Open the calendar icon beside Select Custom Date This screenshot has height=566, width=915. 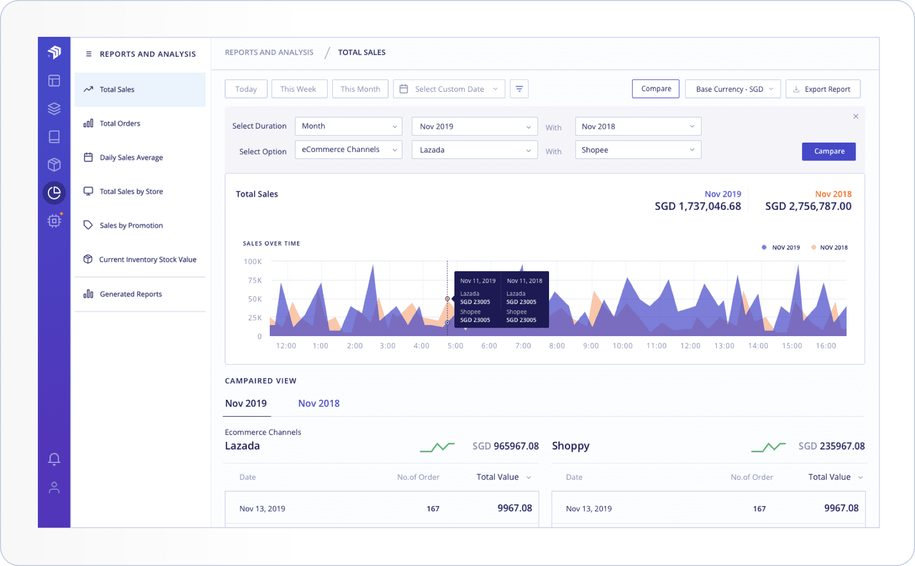click(x=404, y=88)
